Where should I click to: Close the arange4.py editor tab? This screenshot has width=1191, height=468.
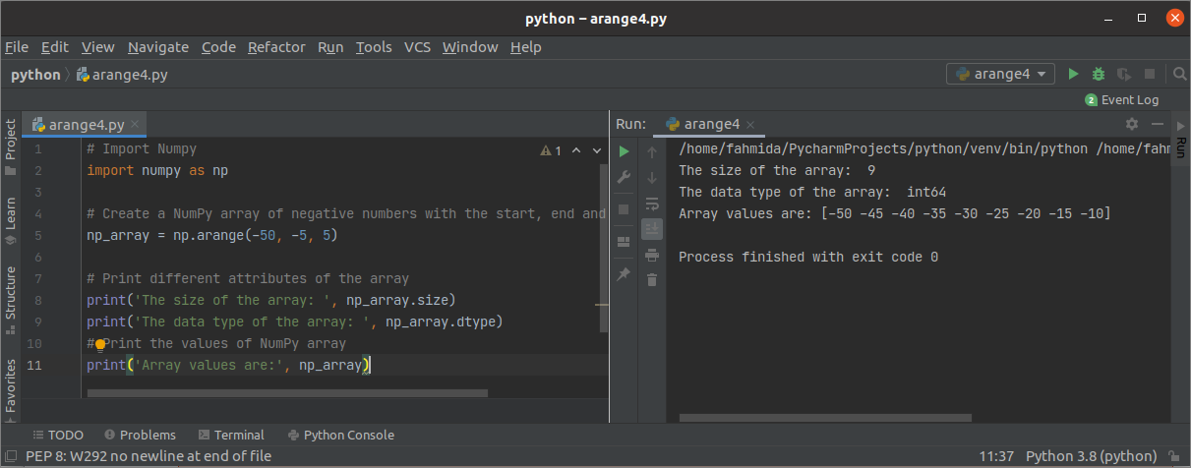[x=136, y=125]
